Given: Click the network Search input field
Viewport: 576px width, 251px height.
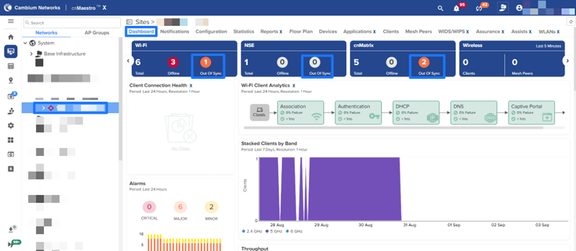Looking at the screenshot, I should point(71,23).
